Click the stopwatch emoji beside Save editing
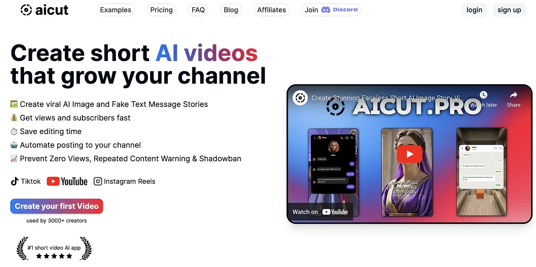 tap(14, 131)
